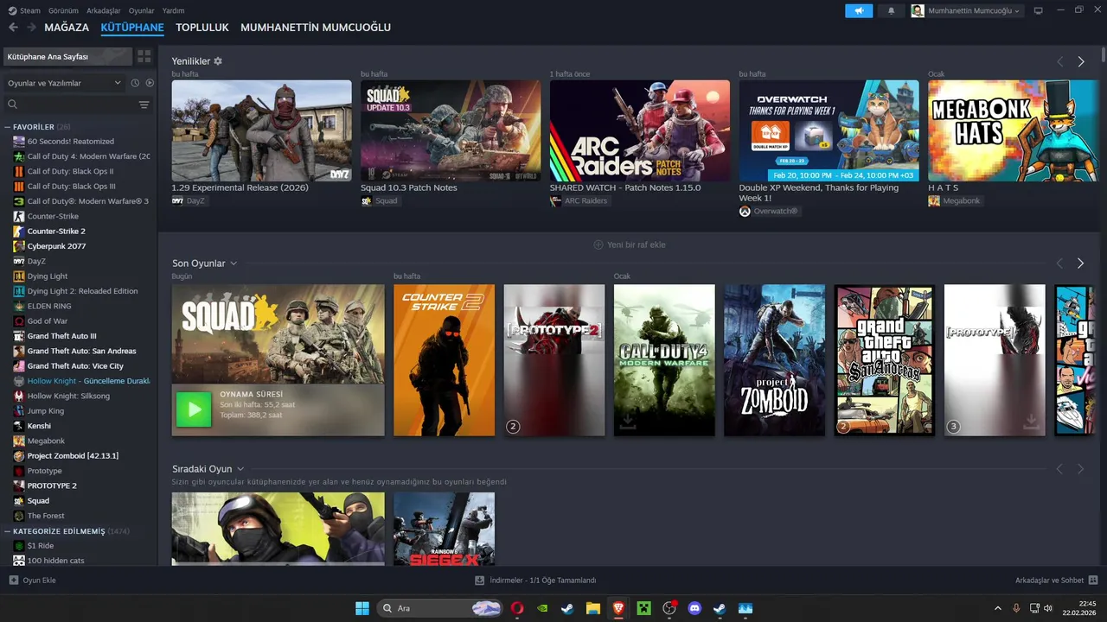Viewport: 1107px width, 622px height.
Task: Click the number 3 badge on Prototype cover
Action: (953, 426)
